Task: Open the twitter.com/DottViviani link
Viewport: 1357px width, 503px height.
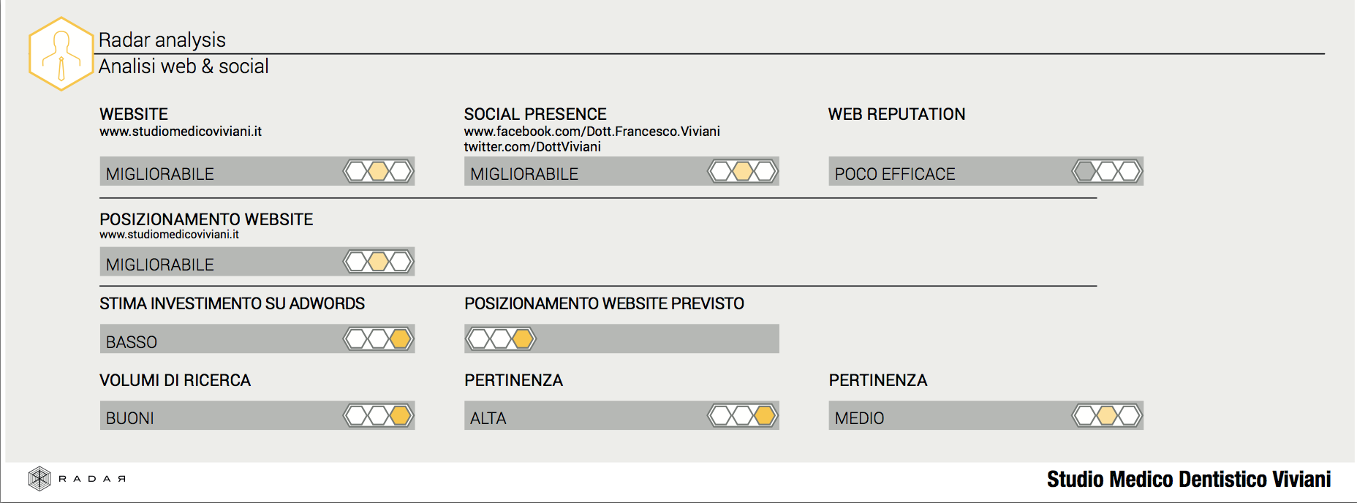Action: (532, 147)
